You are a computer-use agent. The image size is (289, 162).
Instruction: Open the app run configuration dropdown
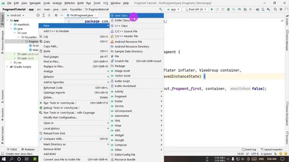[x=173, y=9]
